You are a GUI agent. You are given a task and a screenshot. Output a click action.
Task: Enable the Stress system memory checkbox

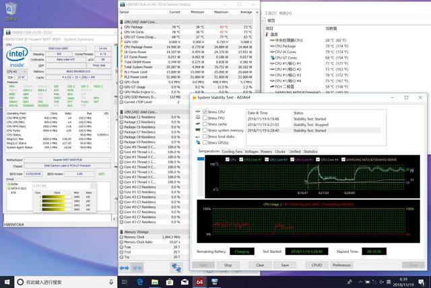click(x=205, y=130)
